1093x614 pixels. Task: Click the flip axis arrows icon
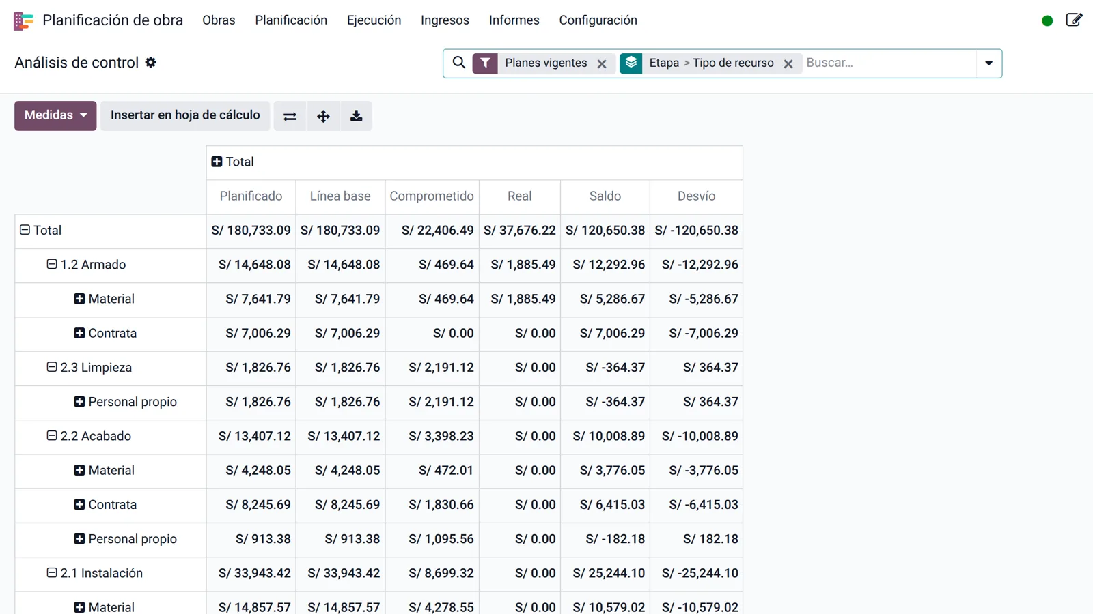[x=290, y=116]
